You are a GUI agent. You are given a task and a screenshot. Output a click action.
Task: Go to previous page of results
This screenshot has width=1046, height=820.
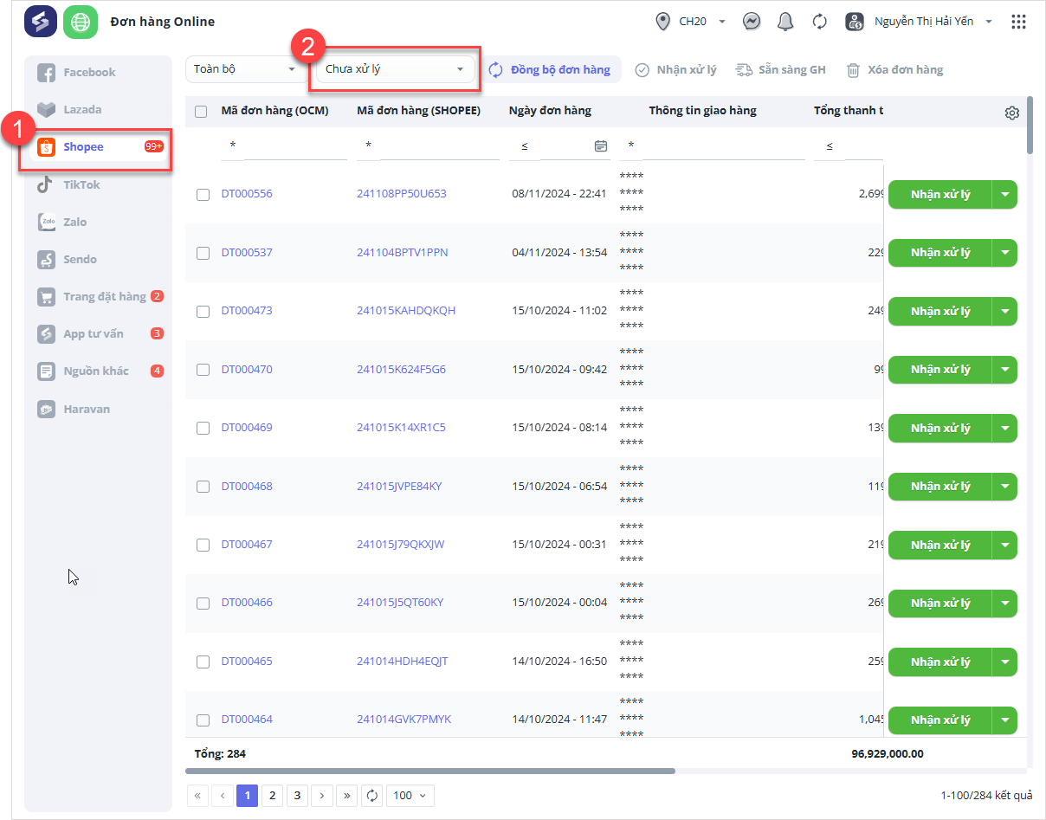coord(223,795)
